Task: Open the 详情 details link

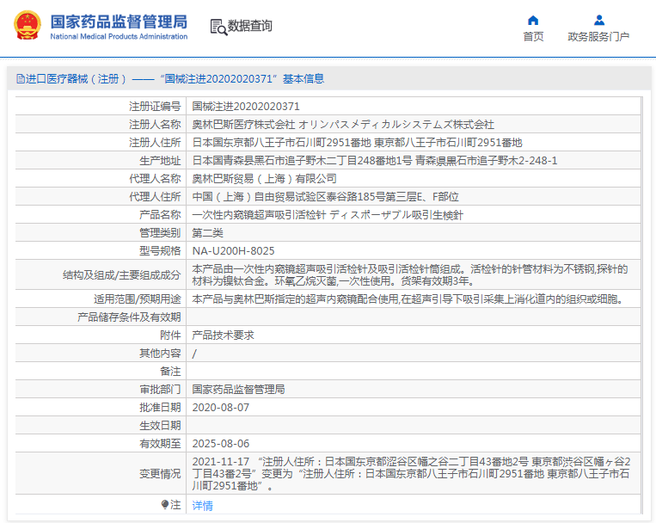Action: click(x=203, y=506)
